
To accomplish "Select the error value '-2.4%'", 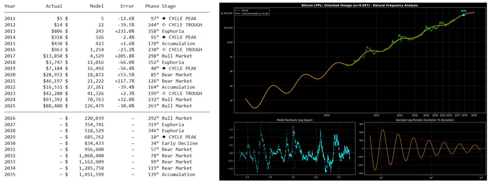I will click(127, 37).
